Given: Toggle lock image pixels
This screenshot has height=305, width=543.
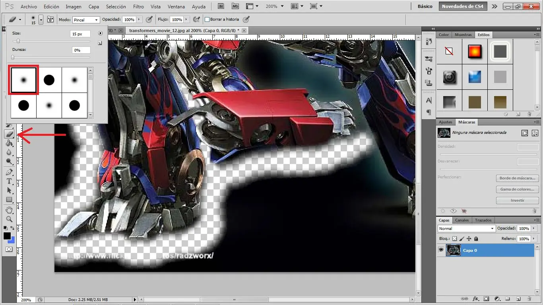Looking at the screenshot, I should (462, 239).
